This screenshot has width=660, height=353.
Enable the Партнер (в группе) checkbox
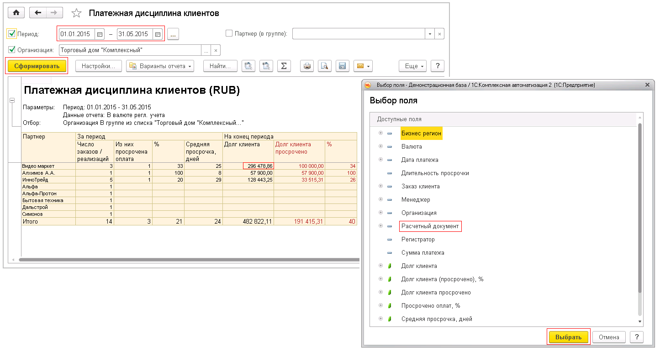(229, 33)
